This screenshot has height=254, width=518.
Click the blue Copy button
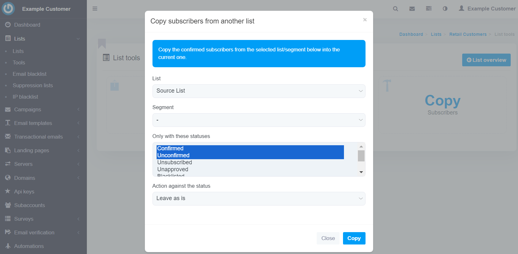point(354,238)
